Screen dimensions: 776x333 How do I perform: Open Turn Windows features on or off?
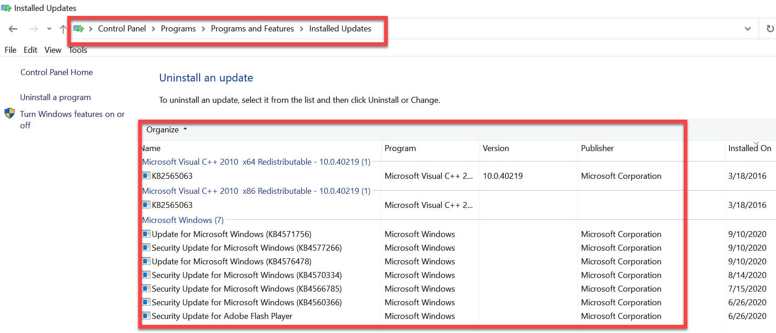(72, 120)
